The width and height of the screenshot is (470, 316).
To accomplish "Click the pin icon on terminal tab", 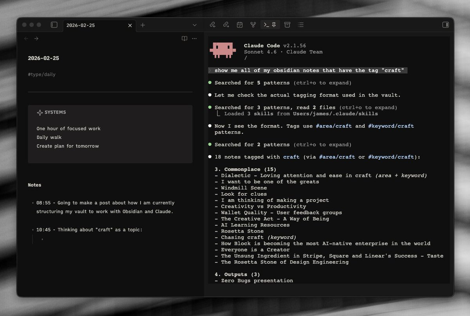I will coord(274,25).
